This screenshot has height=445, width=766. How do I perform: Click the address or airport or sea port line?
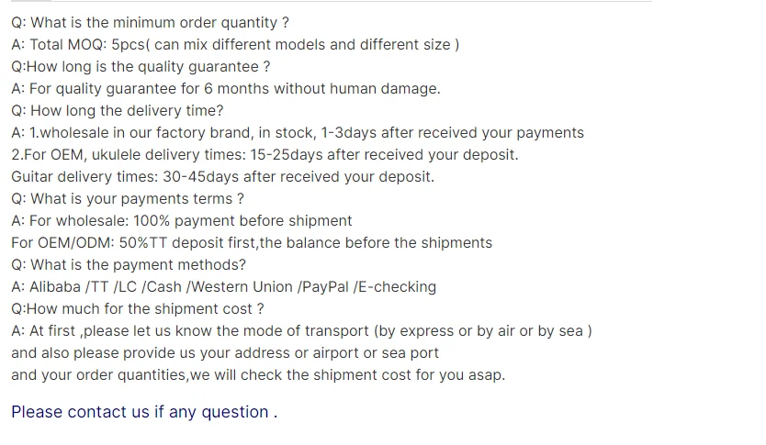225,353
